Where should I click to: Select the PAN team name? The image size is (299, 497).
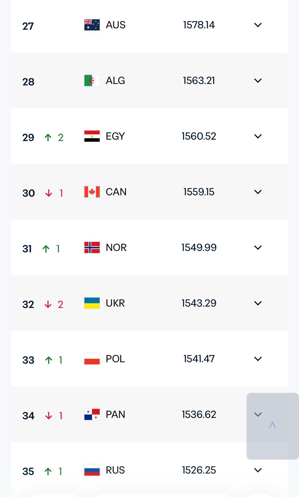coord(115,414)
